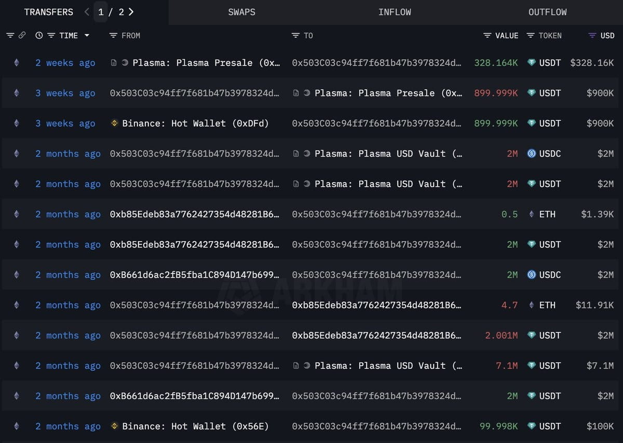Go to previous transfers page arrow
This screenshot has width=623, height=443.
click(x=87, y=11)
